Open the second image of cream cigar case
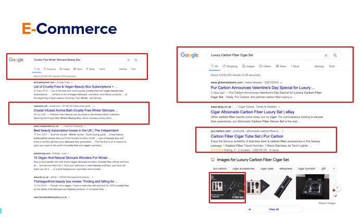The image size is (364, 220). click(257, 187)
